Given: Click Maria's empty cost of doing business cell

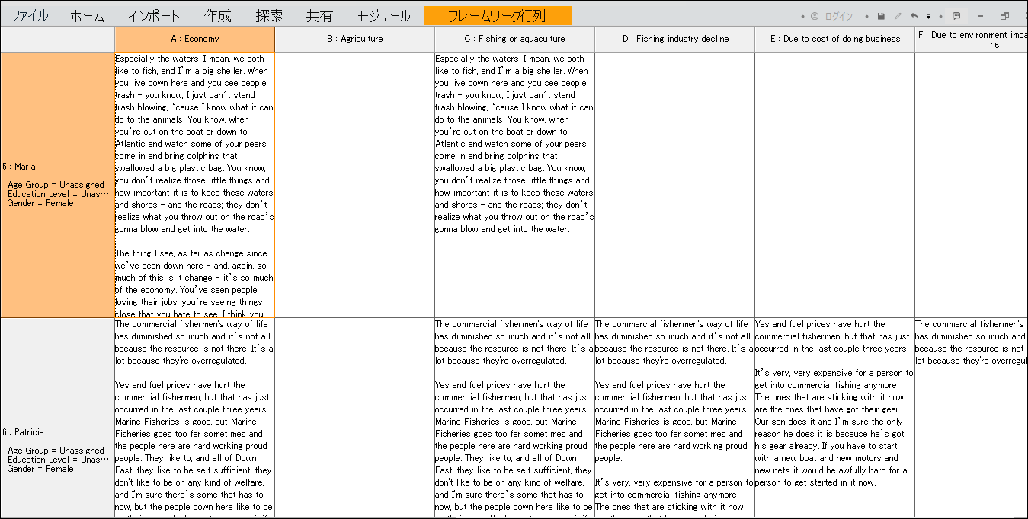Looking at the screenshot, I should [x=834, y=185].
